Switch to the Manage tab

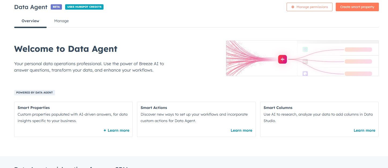[x=61, y=21]
